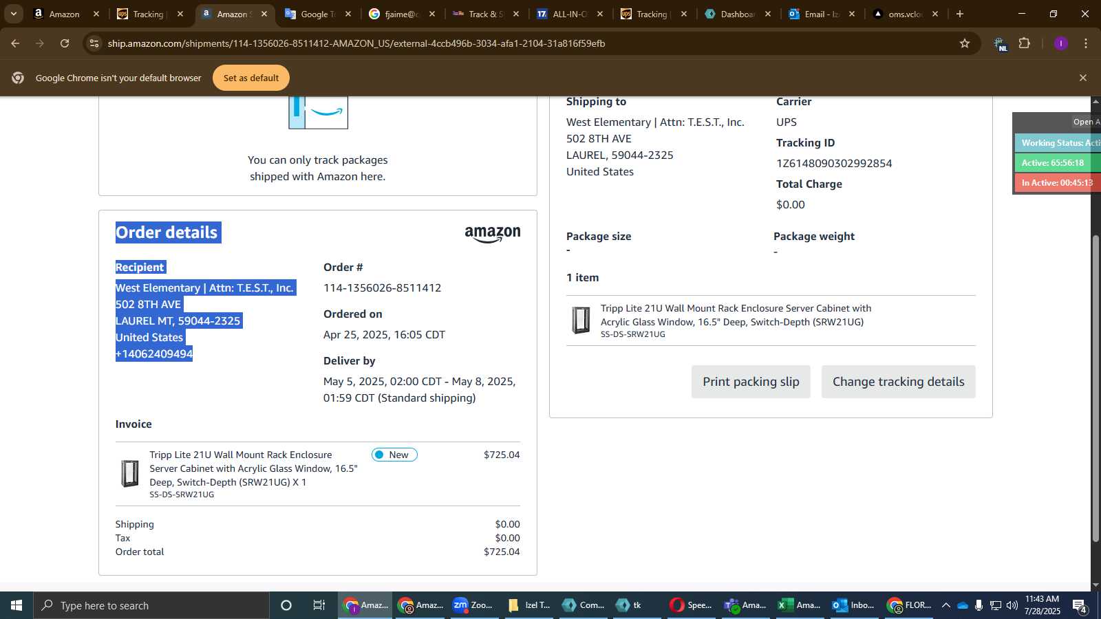Open the tab search dropdown arrow
This screenshot has width=1101, height=619.
(13, 14)
